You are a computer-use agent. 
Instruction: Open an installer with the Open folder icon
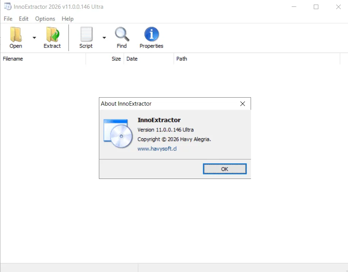[16, 34]
